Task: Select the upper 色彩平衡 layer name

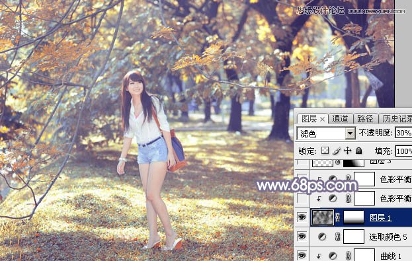Action: point(395,179)
